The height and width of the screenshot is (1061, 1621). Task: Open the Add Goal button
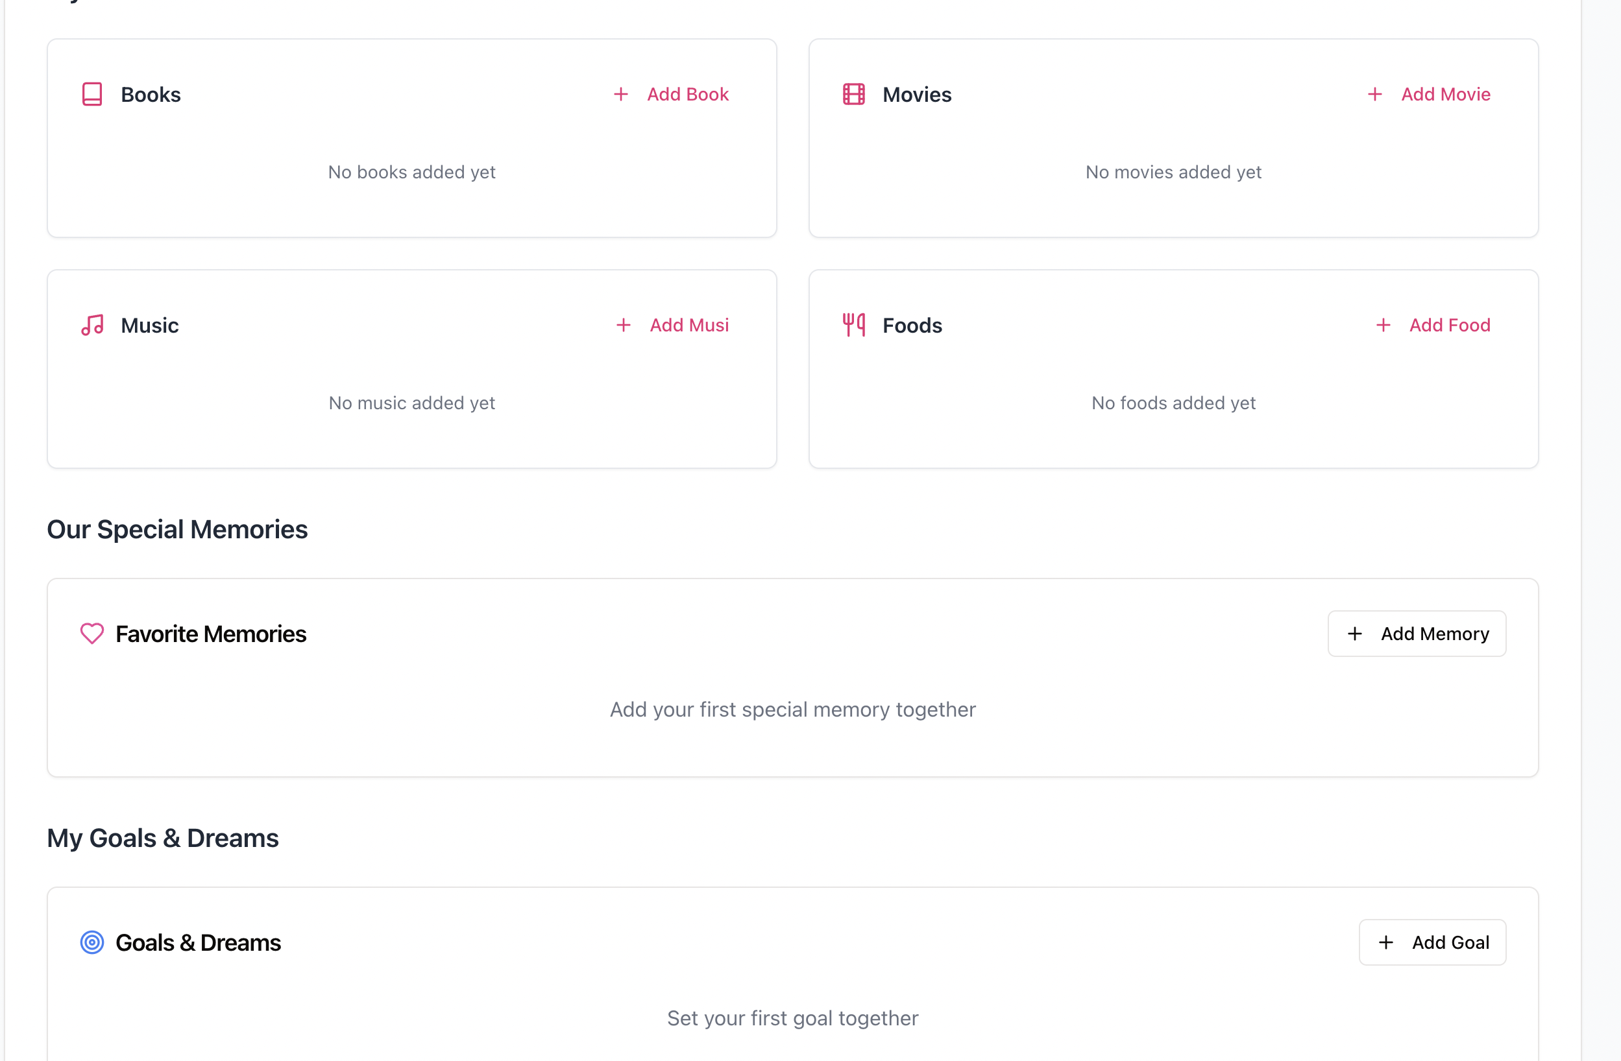pos(1432,942)
